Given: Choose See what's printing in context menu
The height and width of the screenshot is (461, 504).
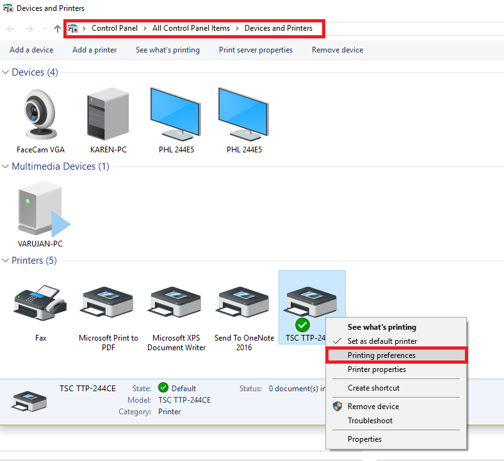Looking at the screenshot, I should [x=396, y=327].
